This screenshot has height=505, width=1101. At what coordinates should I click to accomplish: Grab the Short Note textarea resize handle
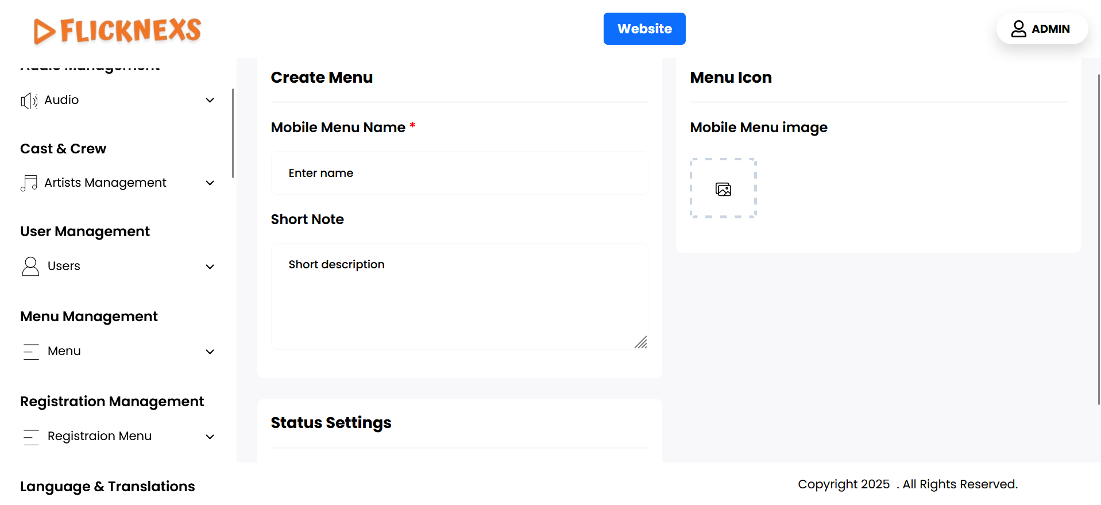641,343
